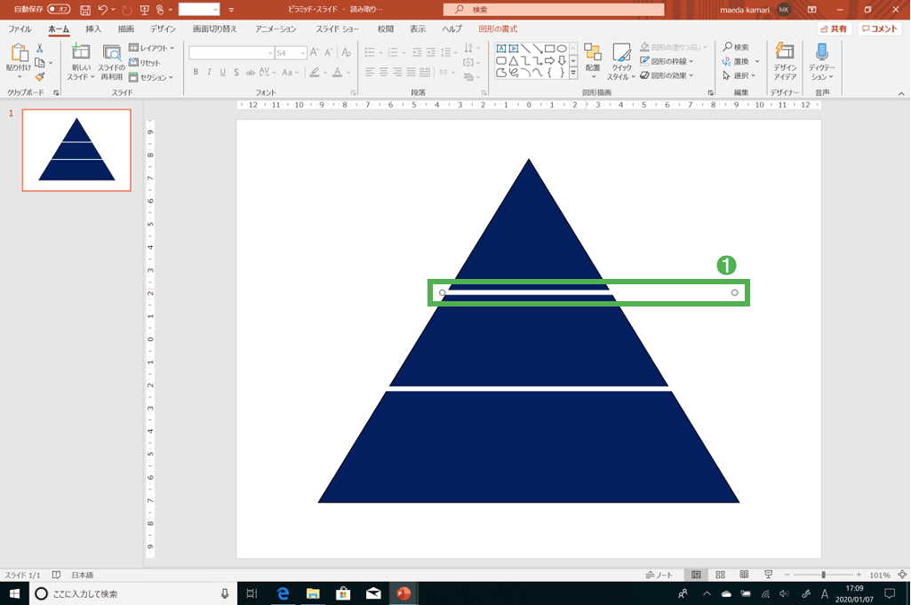Select the straight line shape in gallery
911x605 pixels.
(525, 48)
